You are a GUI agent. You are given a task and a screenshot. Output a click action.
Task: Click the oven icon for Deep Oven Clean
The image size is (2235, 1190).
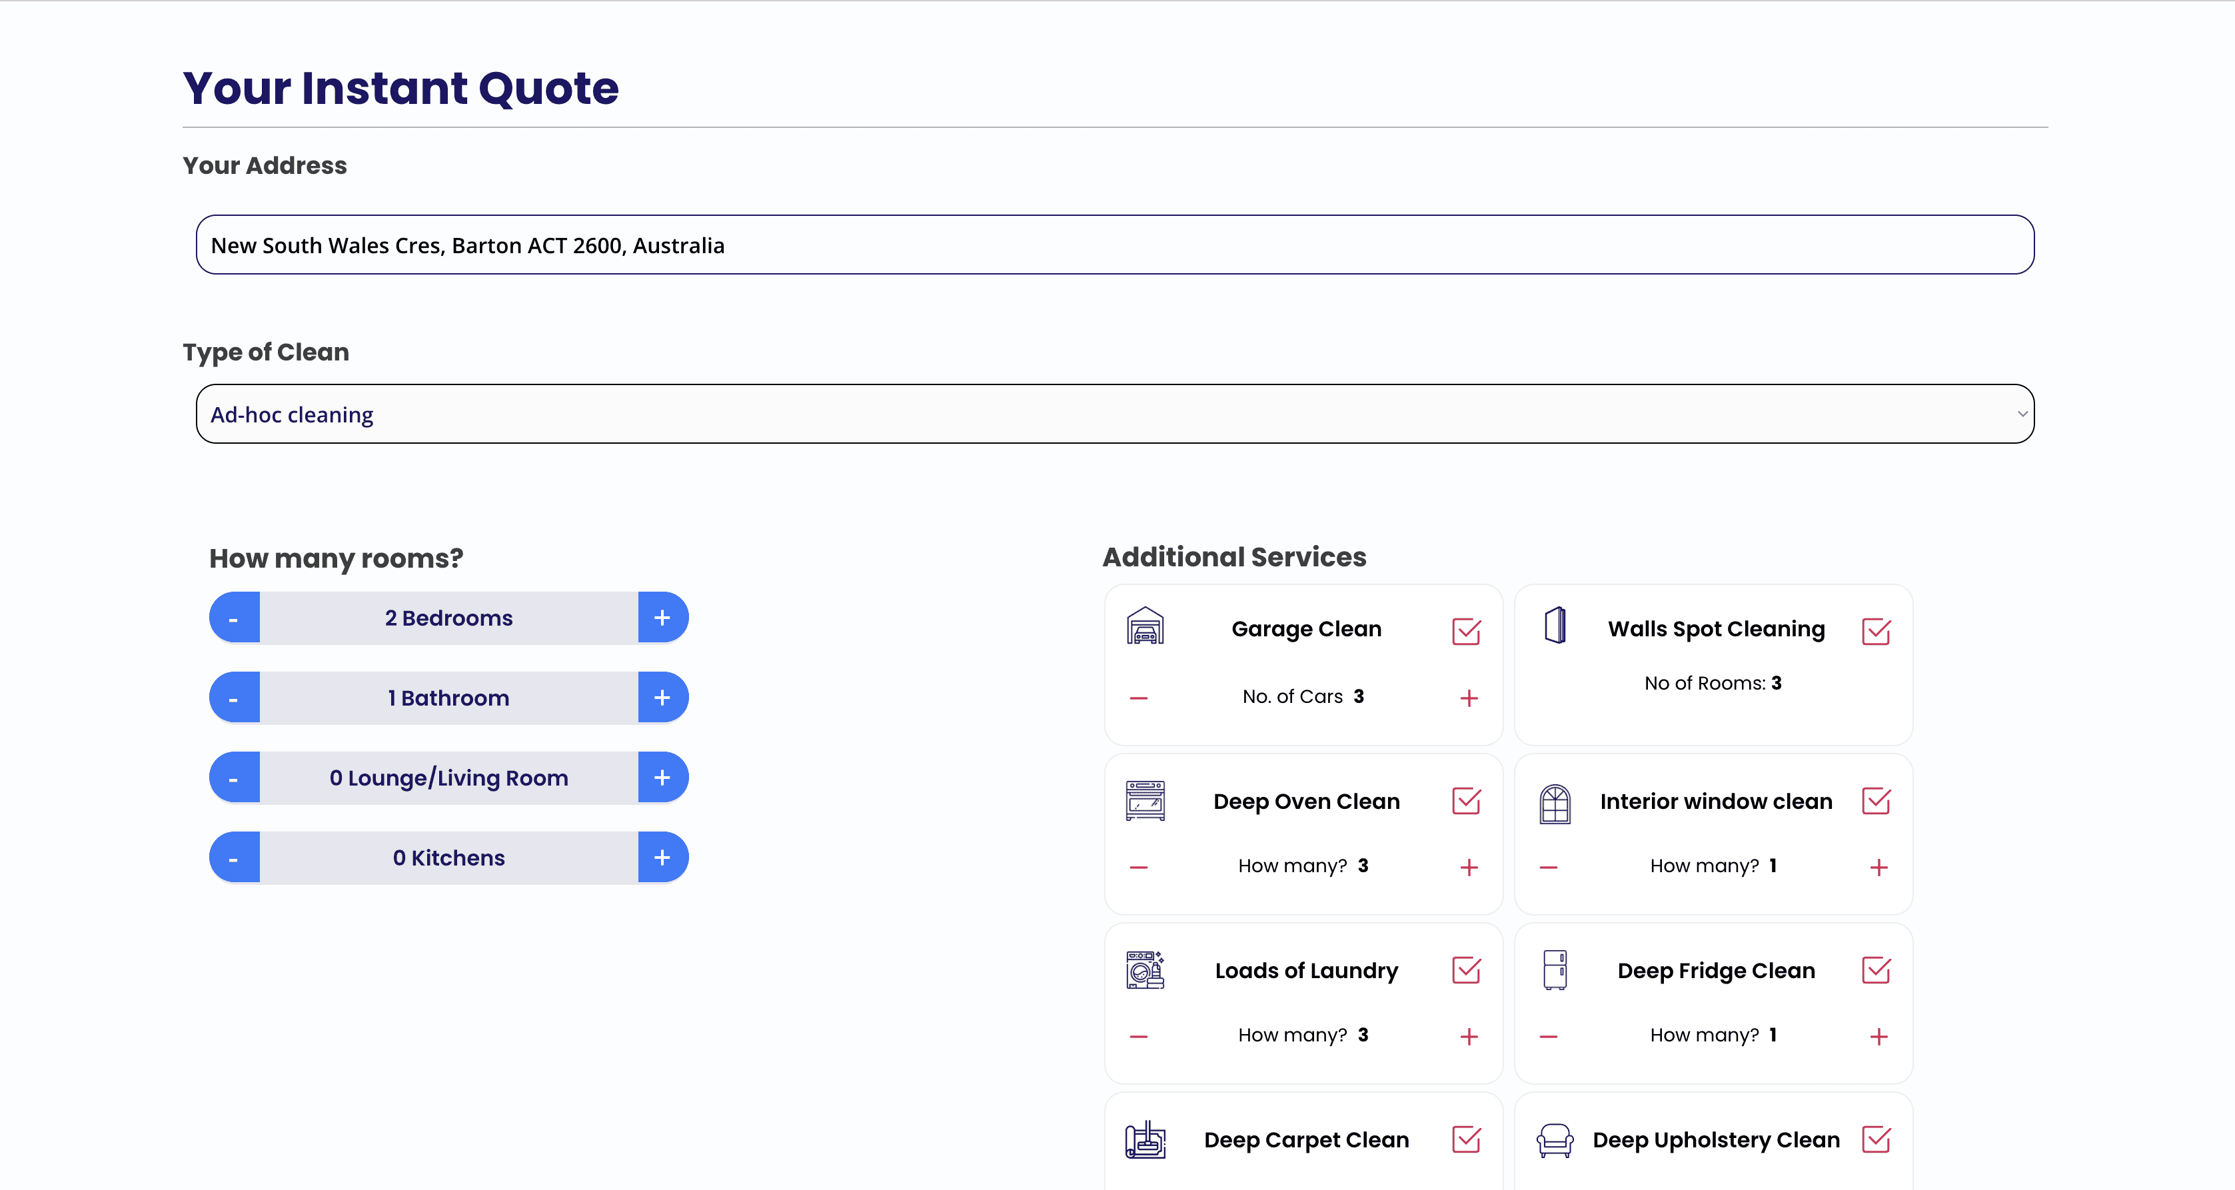[1144, 800]
